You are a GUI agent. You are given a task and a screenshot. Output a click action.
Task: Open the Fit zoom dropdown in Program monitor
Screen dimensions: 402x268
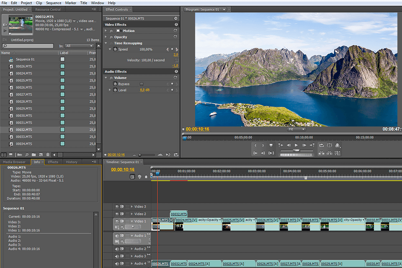[x=296, y=129]
